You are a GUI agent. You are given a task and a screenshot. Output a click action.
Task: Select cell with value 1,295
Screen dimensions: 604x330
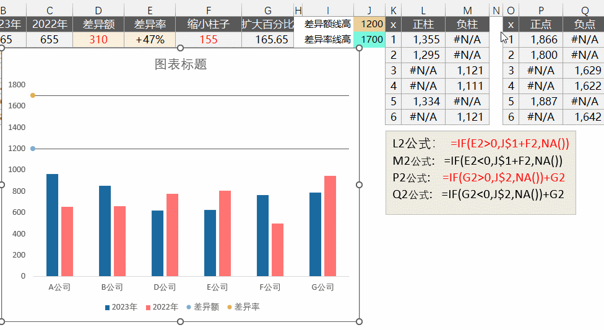pos(423,55)
